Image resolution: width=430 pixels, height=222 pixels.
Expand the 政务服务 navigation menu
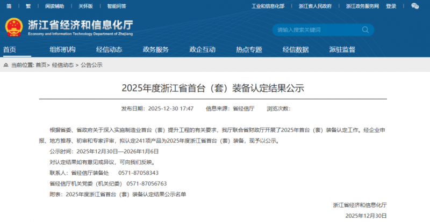pyautogui.click(x=156, y=49)
